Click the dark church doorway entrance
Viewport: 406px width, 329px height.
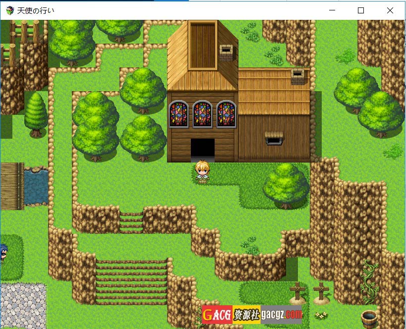(x=202, y=149)
